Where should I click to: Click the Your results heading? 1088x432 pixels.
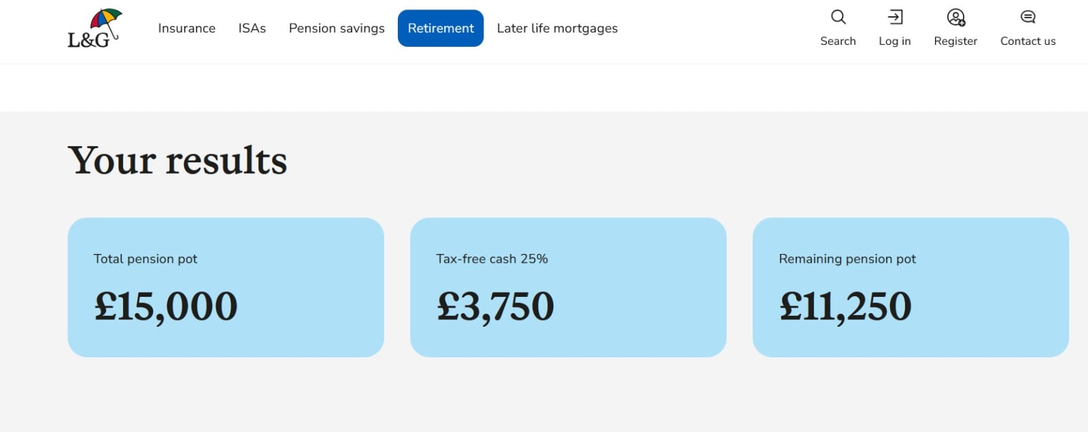[177, 161]
